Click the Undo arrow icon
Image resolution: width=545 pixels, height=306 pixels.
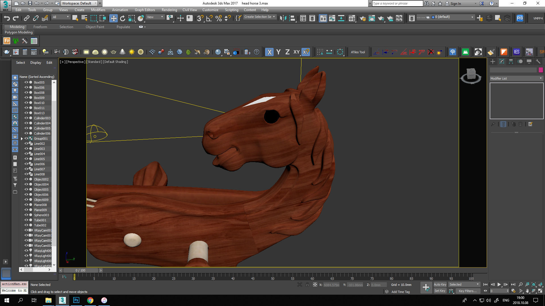(x=7, y=18)
